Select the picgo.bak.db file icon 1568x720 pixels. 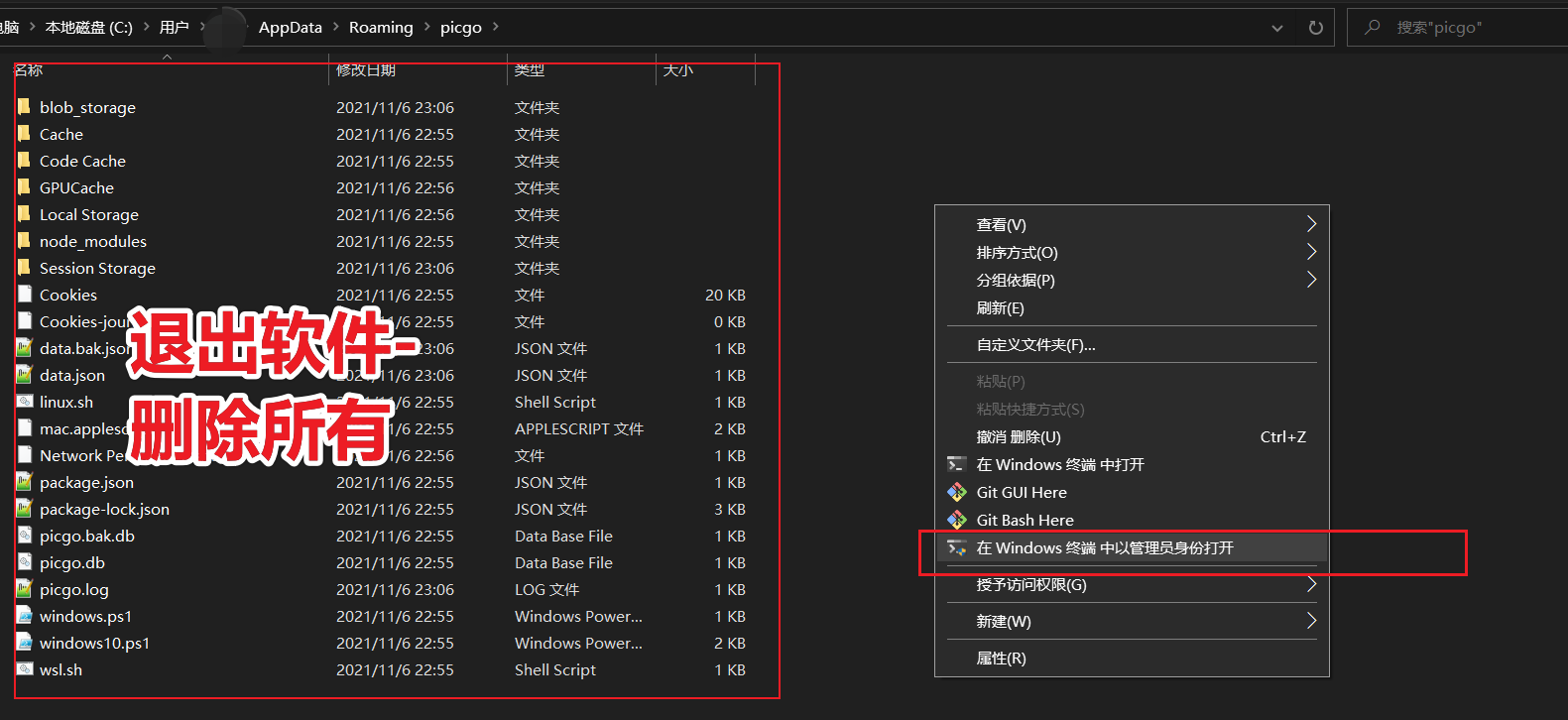pyautogui.click(x=24, y=535)
